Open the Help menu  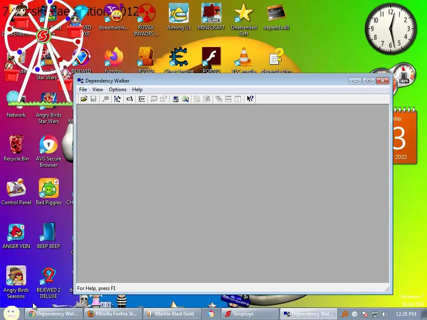tap(137, 90)
